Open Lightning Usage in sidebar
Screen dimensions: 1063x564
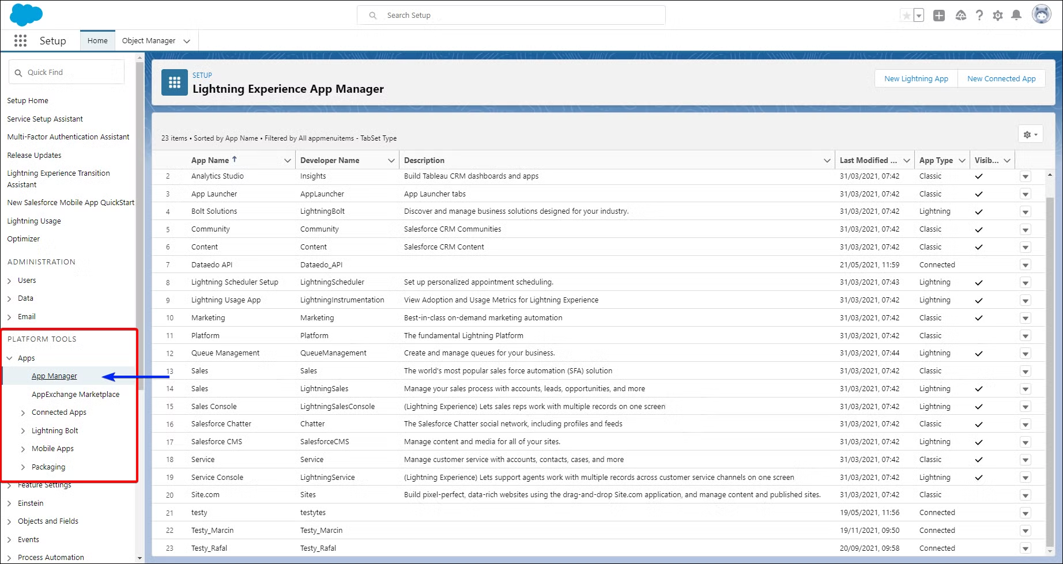pos(34,221)
